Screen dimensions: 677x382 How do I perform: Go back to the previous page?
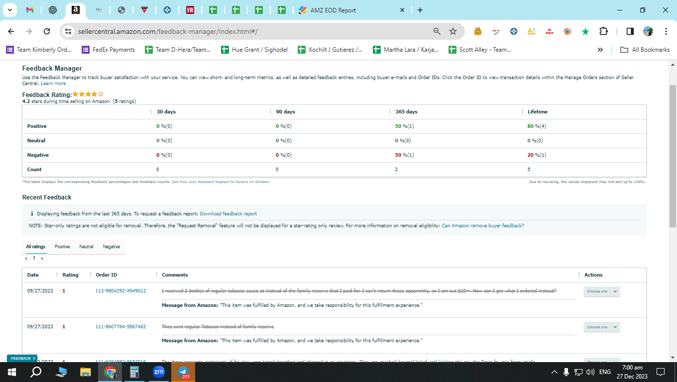pos(11,31)
